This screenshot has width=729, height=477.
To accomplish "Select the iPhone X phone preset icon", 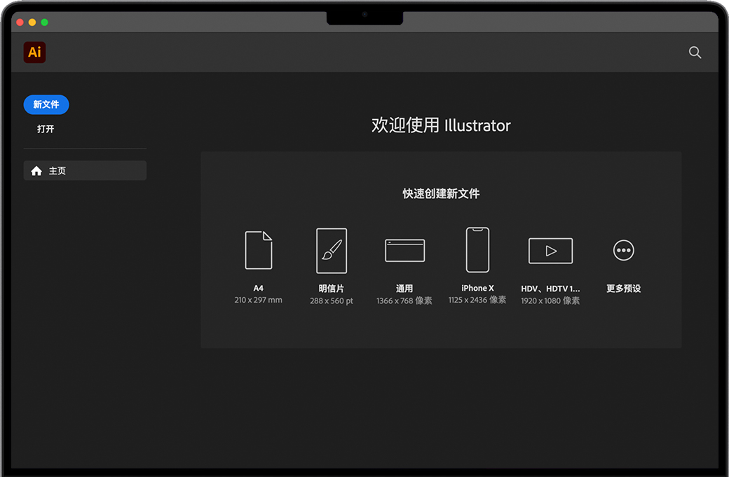I will pyautogui.click(x=477, y=250).
